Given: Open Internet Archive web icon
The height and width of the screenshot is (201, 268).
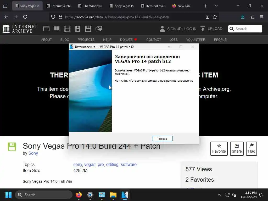Looking at the screenshot, I should [46, 29].
